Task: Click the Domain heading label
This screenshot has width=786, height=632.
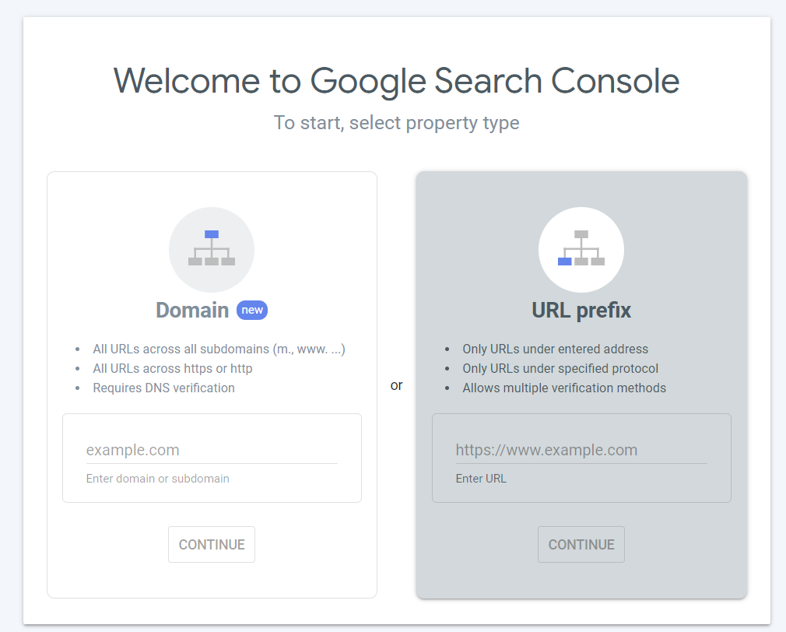Action: [192, 310]
